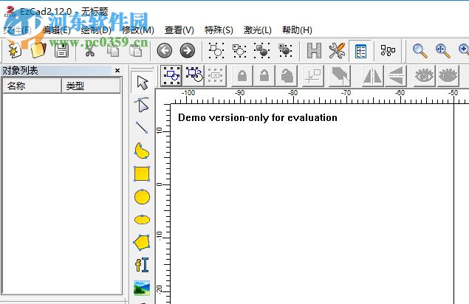Viewport: 469px width, 304px height.
Task: Select the polygon drawing tool
Action: 142,243
